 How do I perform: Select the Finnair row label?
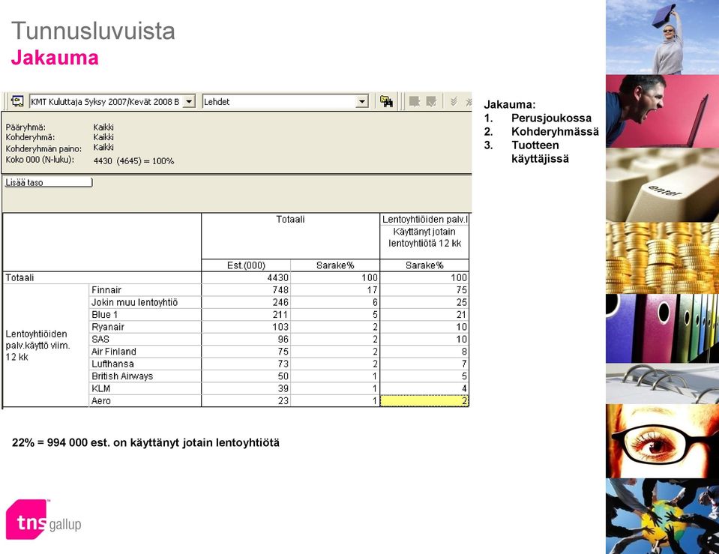point(106,290)
